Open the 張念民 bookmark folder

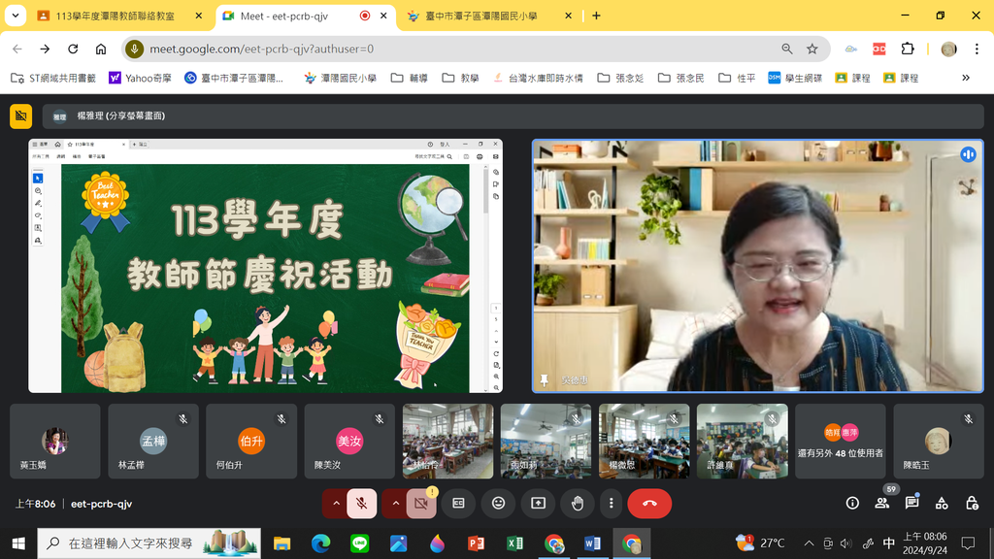click(x=681, y=78)
